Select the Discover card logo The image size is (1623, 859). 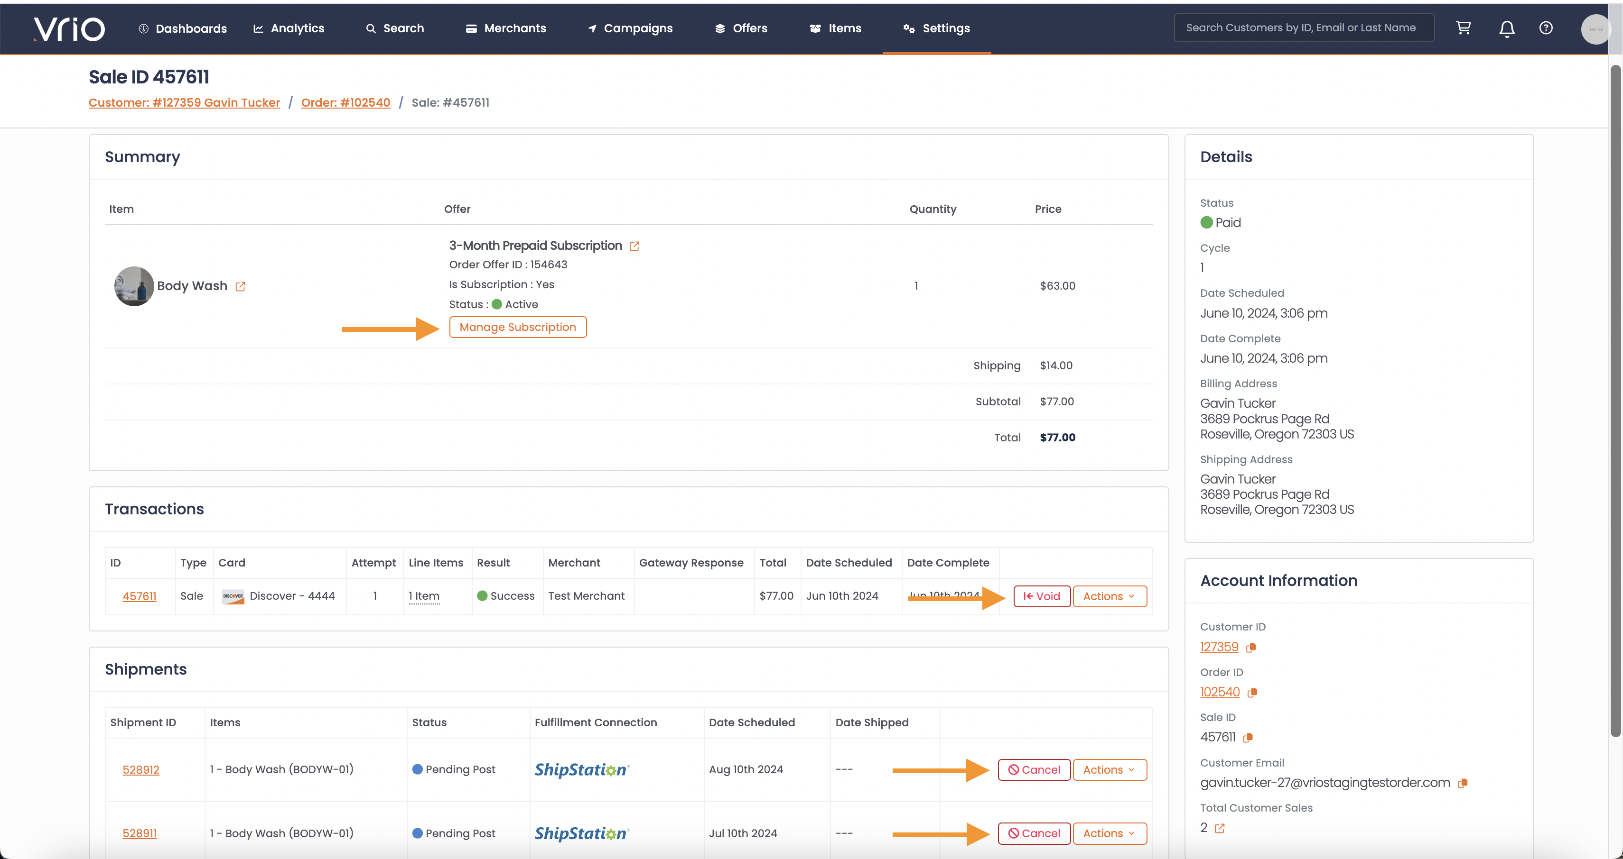click(x=233, y=596)
